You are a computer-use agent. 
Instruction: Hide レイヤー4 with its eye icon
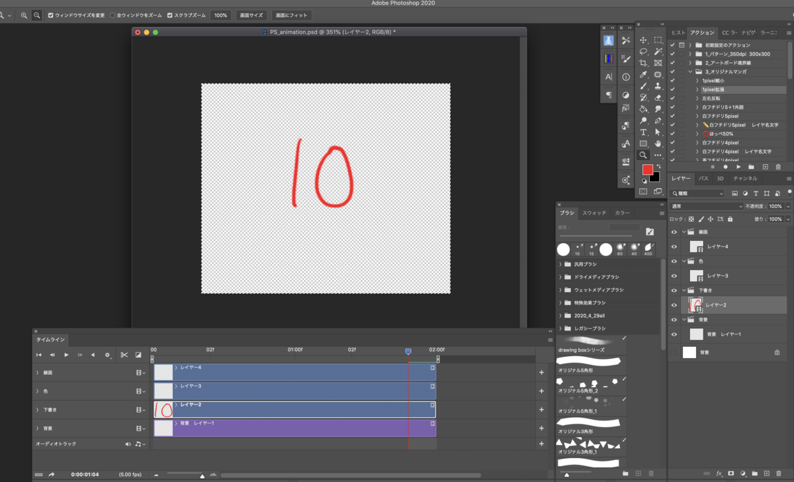point(674,246)
